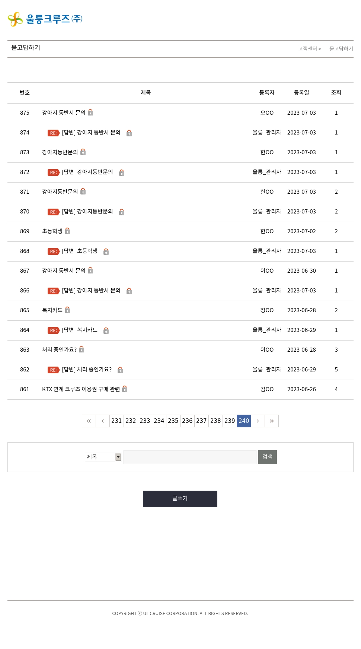Image resolution: width=361 pixels, height=649 pixels.
Task: Go to the next page arrow
Action: (x=258, y=421)
